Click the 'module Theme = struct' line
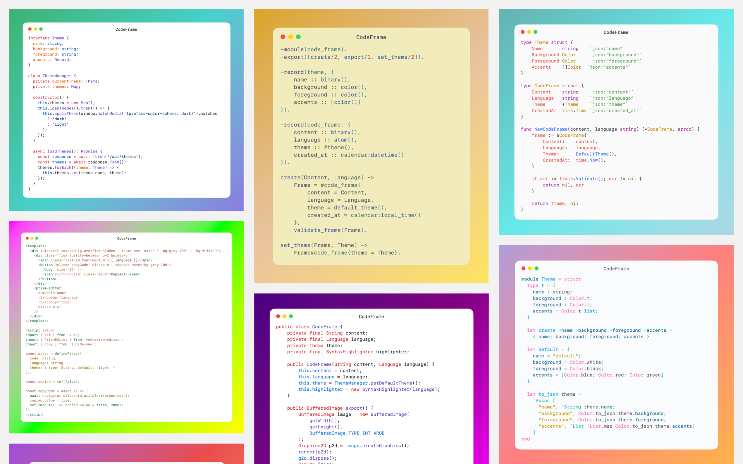The image size is (743, 464). click(x=551, y=279)
